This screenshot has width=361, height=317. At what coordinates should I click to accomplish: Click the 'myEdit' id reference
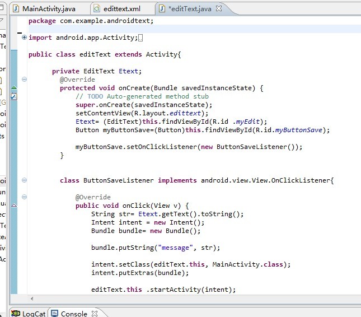click(248, 122)
